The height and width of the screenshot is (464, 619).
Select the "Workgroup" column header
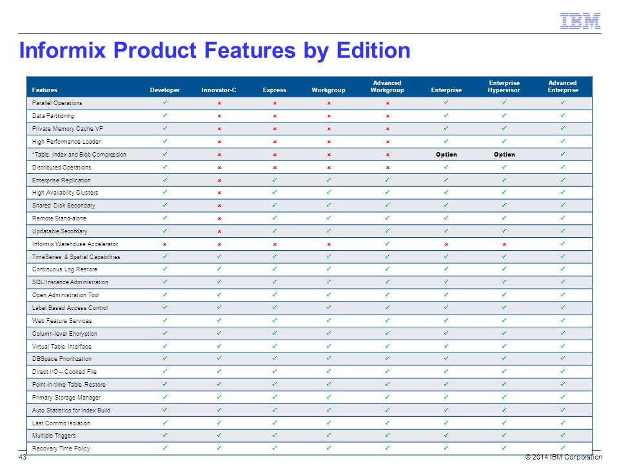[328, 90]
